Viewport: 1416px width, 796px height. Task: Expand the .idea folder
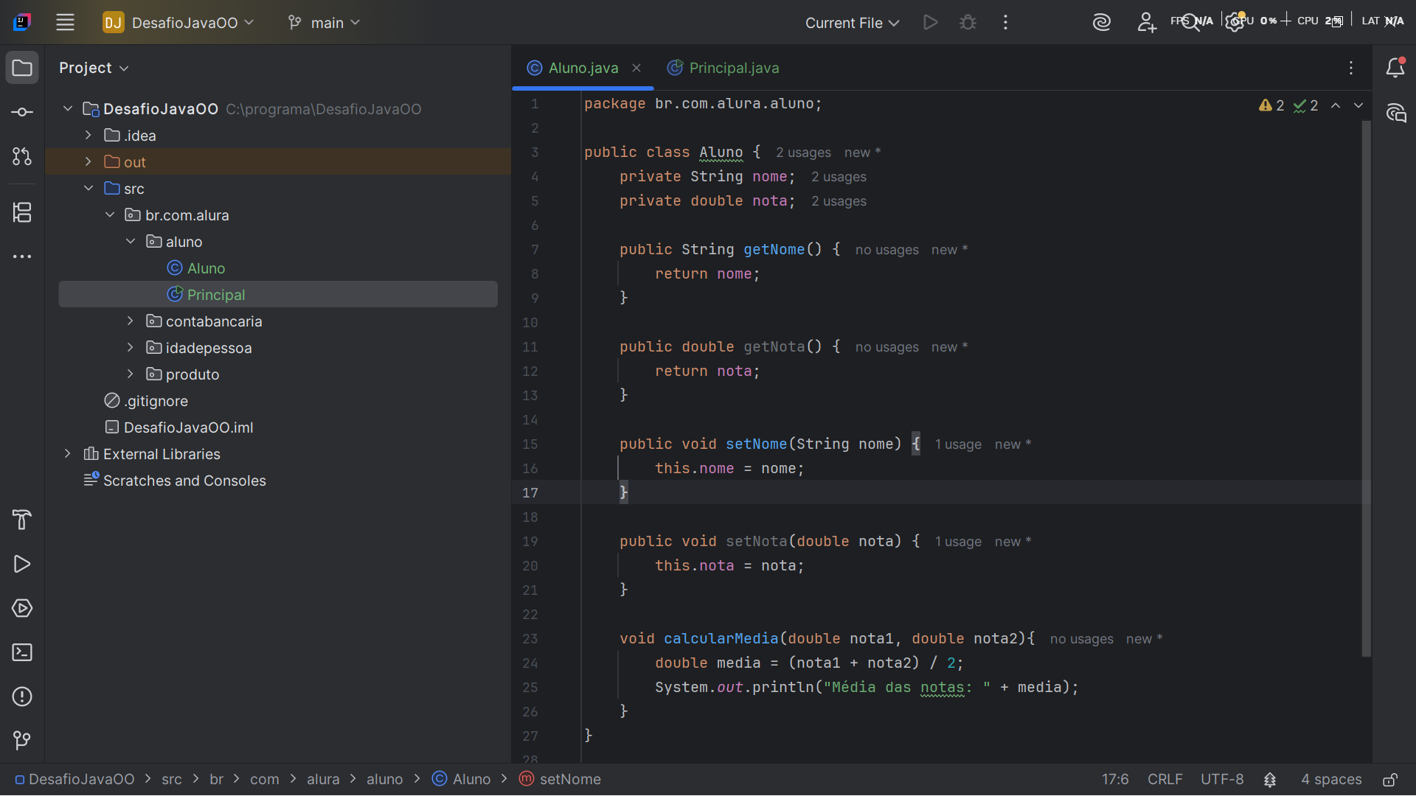[x=88, y=136]
